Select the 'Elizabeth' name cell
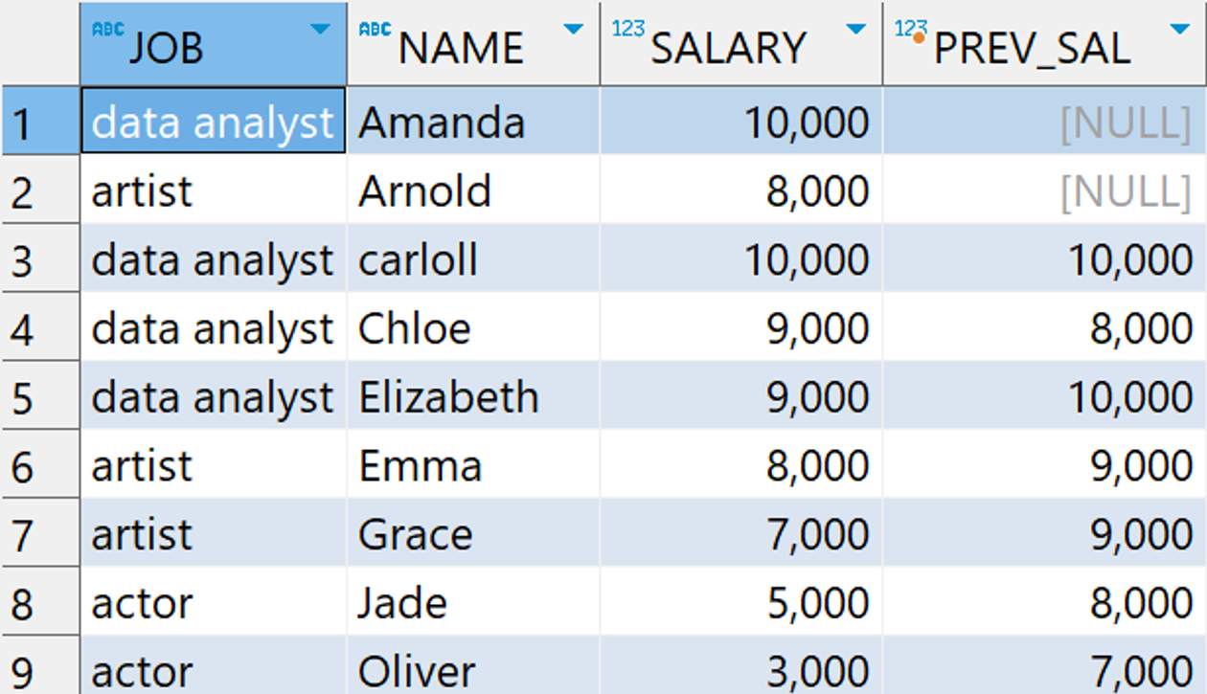This screenshot has height=694, width=1207. coord(473,396)
